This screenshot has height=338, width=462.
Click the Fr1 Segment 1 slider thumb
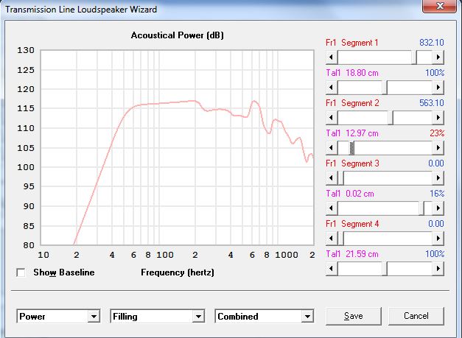(x=414, y=57)
